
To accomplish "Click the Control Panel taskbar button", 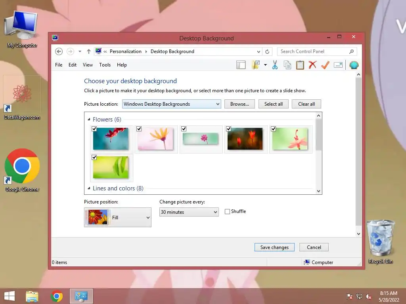I will point(81,296).
